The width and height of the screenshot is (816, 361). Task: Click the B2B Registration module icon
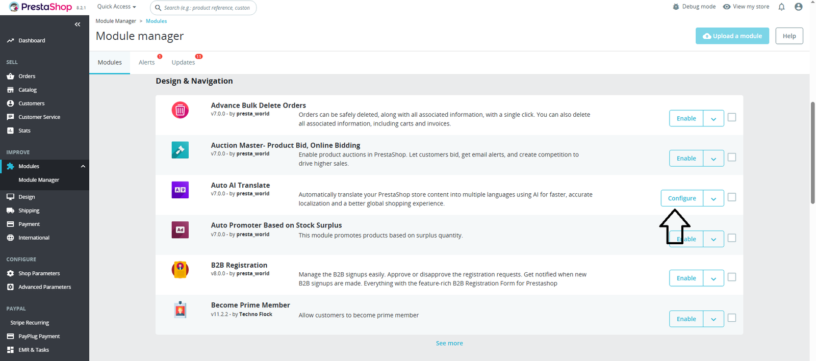coord(180,270)
